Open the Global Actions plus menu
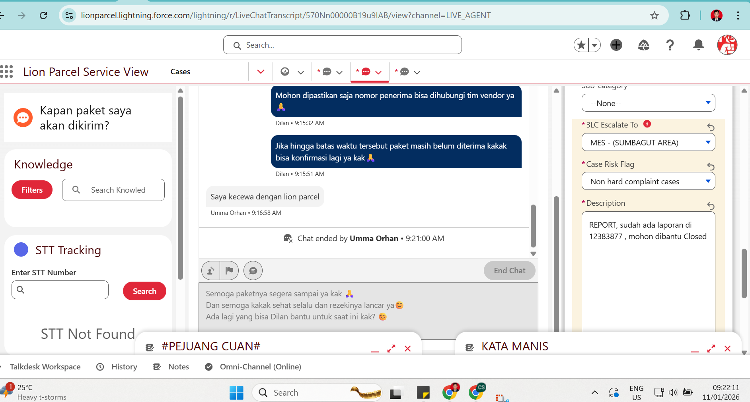Viewport: 750px width, 402px height. pos(616,45)
